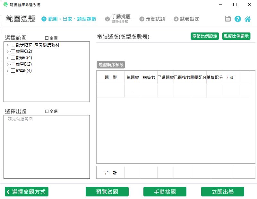Click the 難度比例顯示 button
Viewport: 257px width, 199px height.
[x=236, y=36]
